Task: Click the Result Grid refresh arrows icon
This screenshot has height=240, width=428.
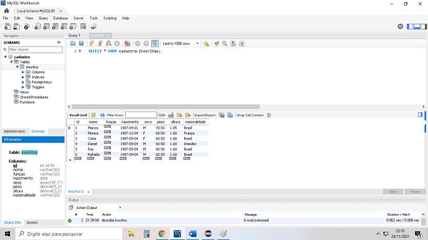Action: tap(102, 115)
